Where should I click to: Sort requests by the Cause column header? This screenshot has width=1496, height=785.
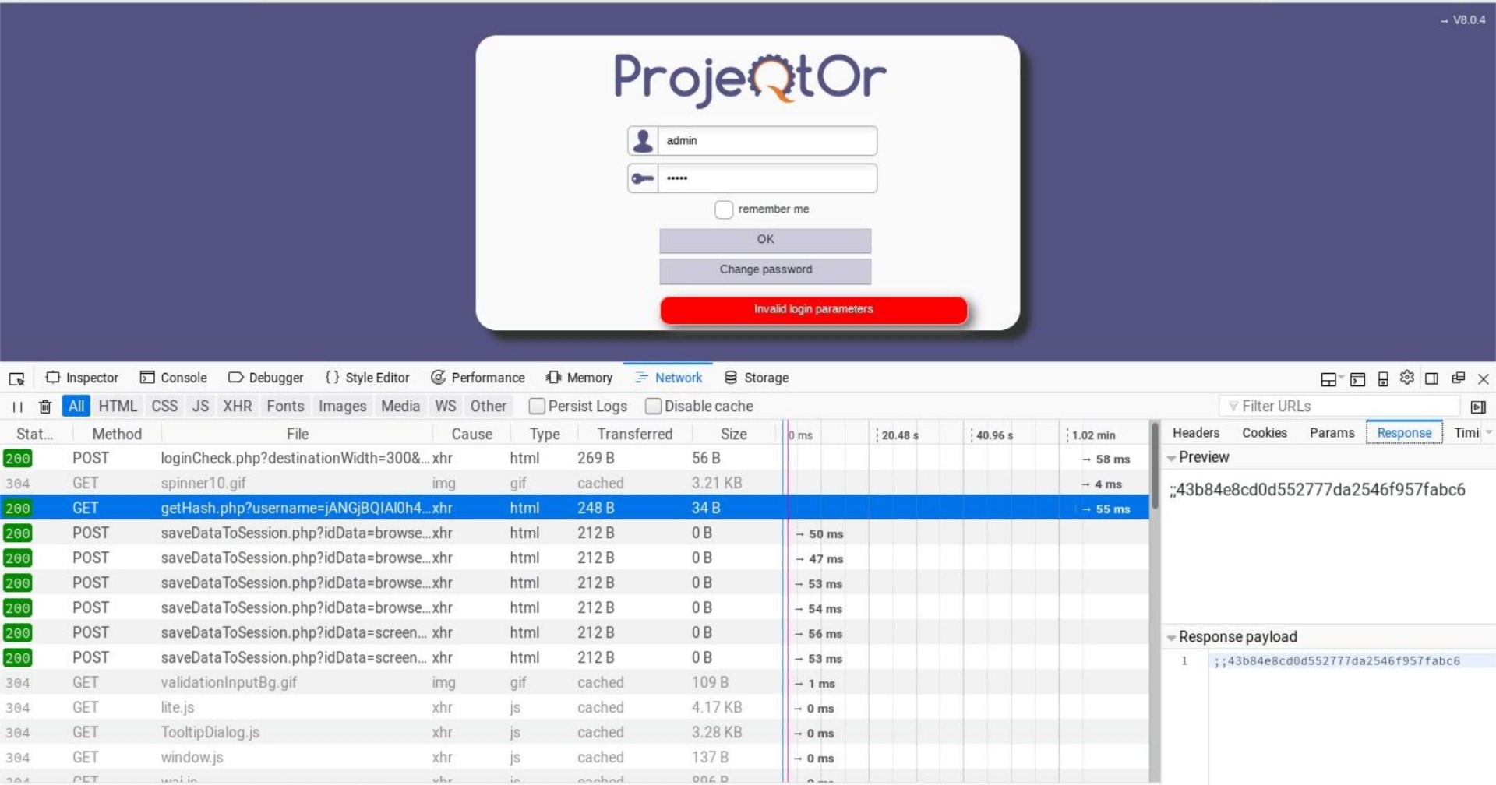tap(471, 435)
